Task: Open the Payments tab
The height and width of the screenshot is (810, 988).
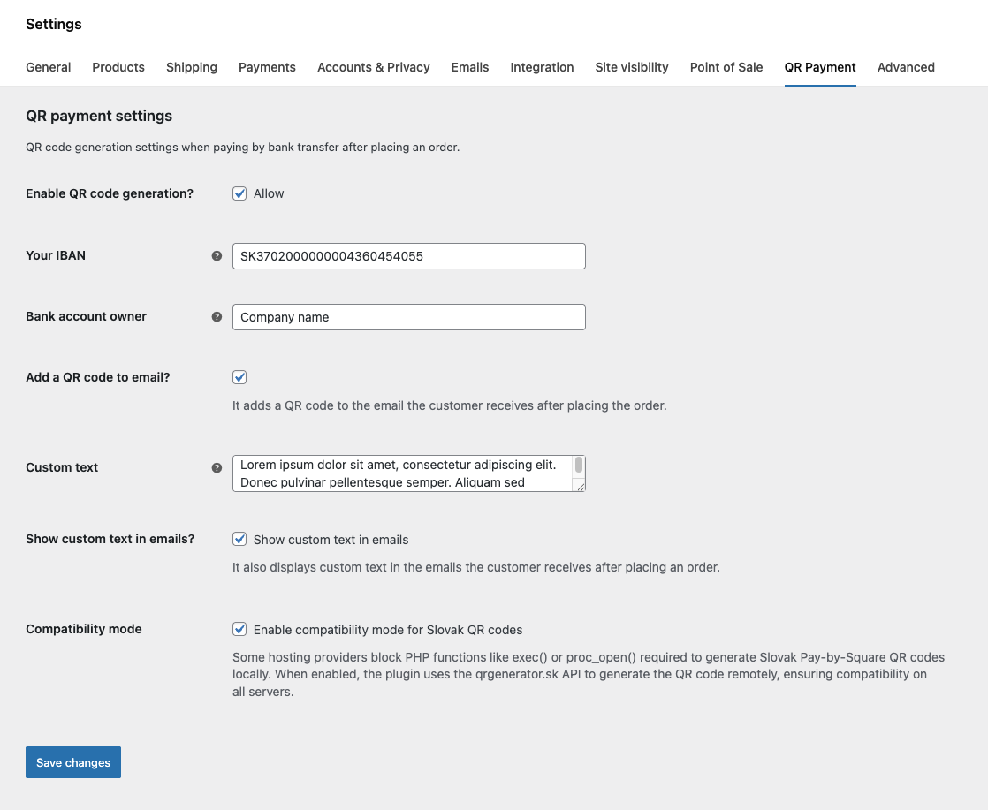Action: pyautogui.click(x=267, y=67)
